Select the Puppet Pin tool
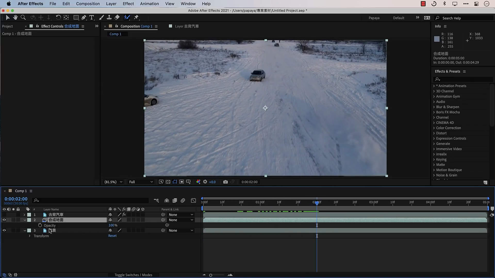The height and width of the screenshot is (278, 495). pos(136,18)
